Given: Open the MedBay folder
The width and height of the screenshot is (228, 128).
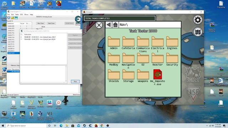Looking at the screenshot, I should click(114, 59).
